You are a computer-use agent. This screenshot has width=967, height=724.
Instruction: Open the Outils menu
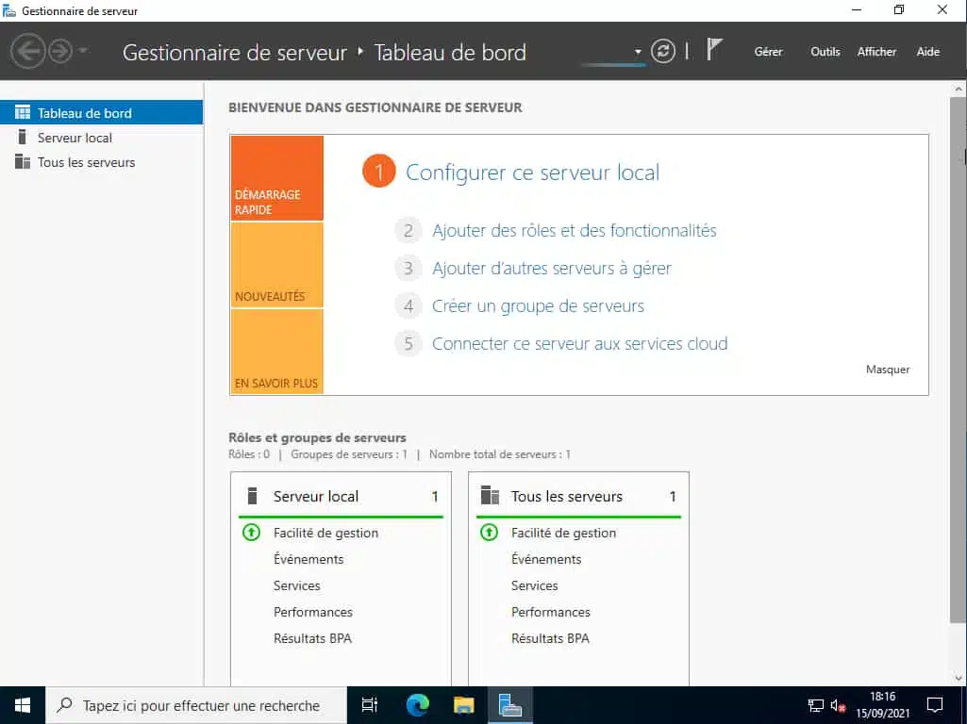pos(825,52)
